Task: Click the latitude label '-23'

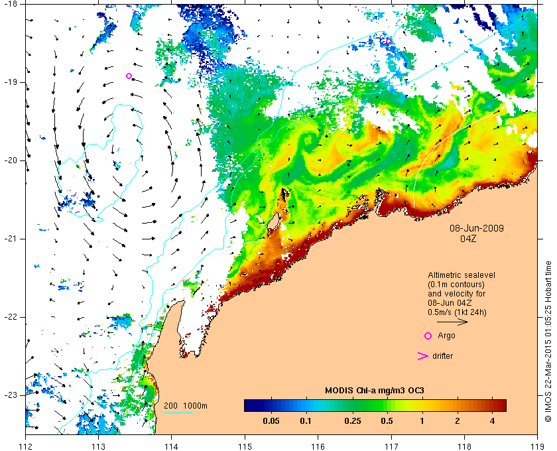Action: pyautogui.click(x=11, y=395)
